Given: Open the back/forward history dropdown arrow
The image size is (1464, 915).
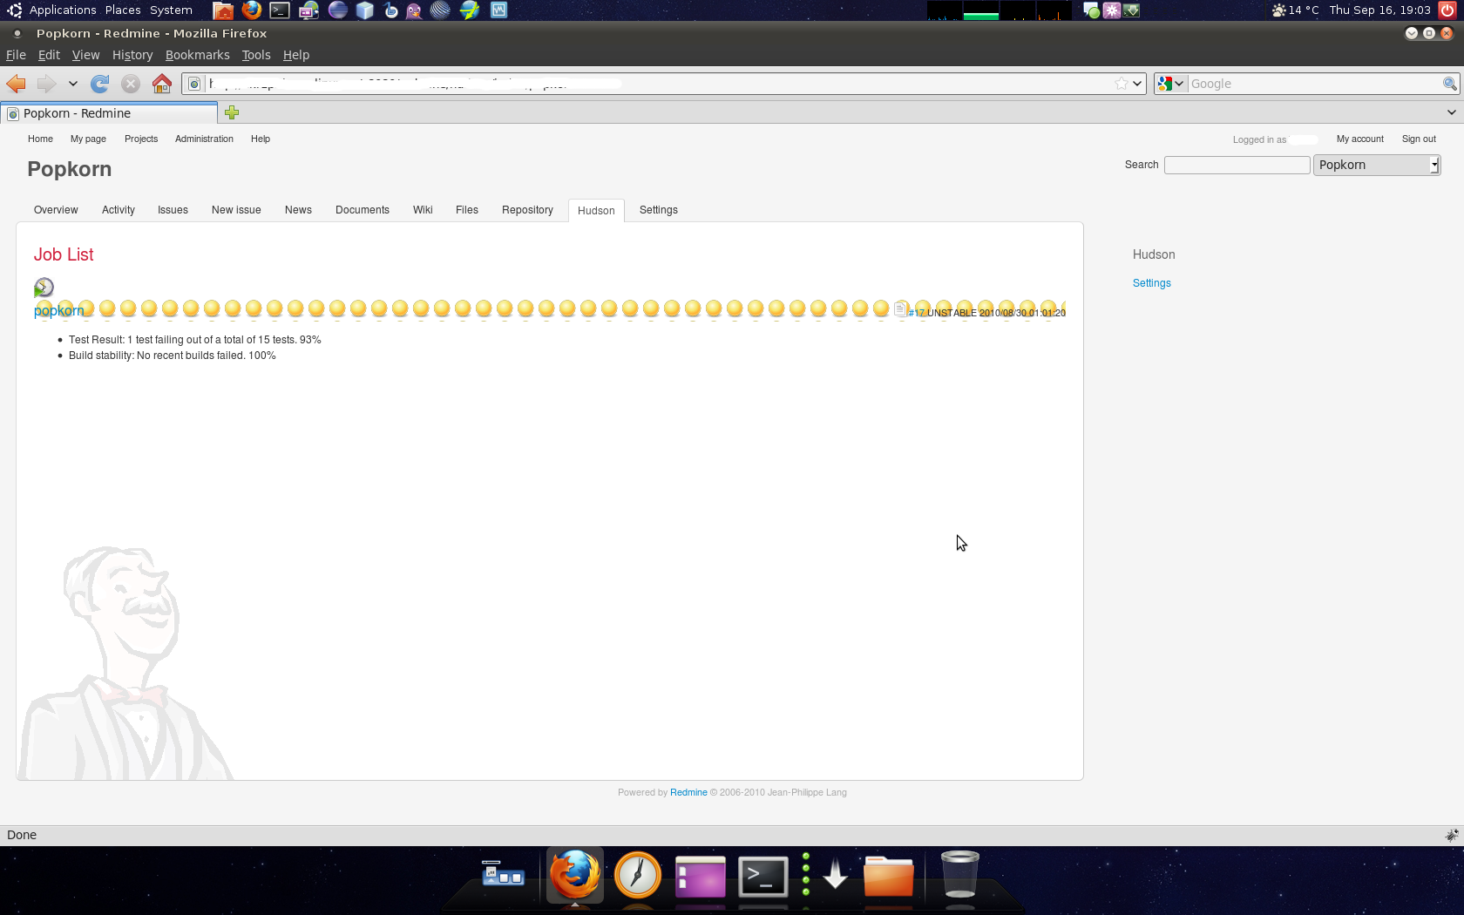Looking at the screenshot, I should coord(73,84).
